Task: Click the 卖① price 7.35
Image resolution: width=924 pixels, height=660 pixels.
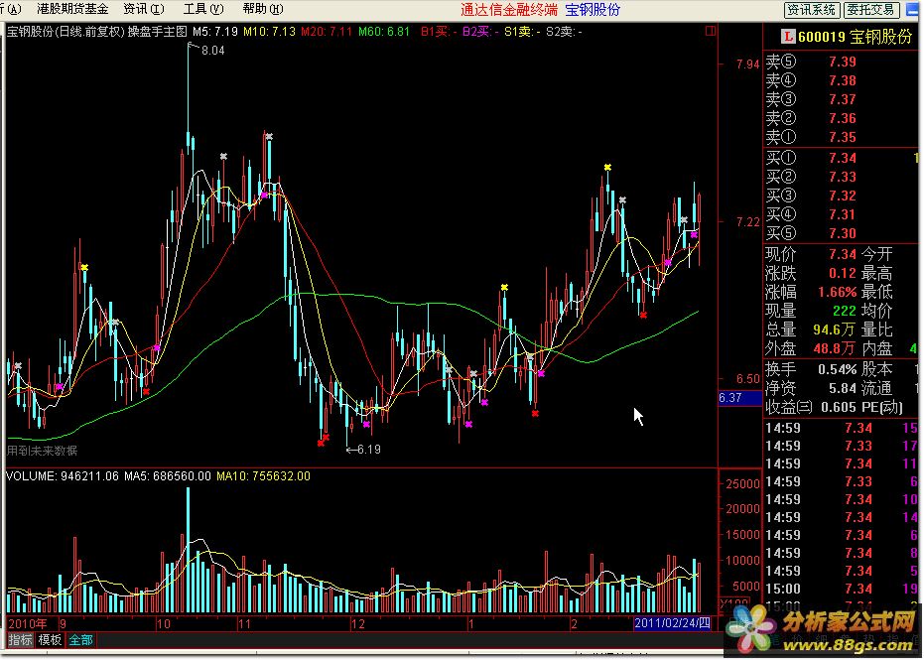Action: pos(842,137)
